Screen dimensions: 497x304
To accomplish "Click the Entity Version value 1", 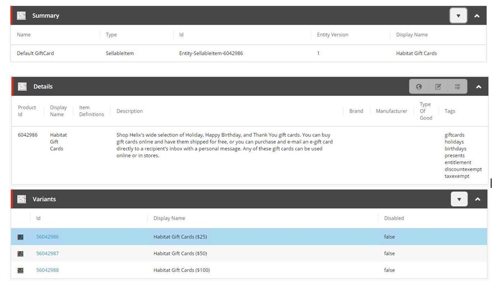I will 318,53.
